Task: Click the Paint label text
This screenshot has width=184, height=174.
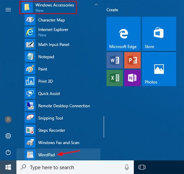Action: click(43, 69)
